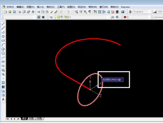
Task: Open Help with question mark icon
Action: click(x=123, y=12)
